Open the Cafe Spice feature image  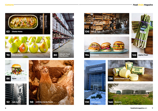16,94
